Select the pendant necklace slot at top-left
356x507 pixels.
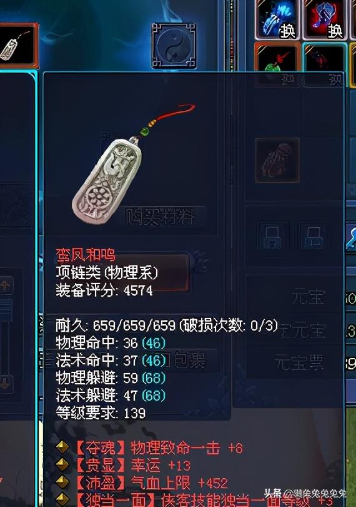(17, 46)
